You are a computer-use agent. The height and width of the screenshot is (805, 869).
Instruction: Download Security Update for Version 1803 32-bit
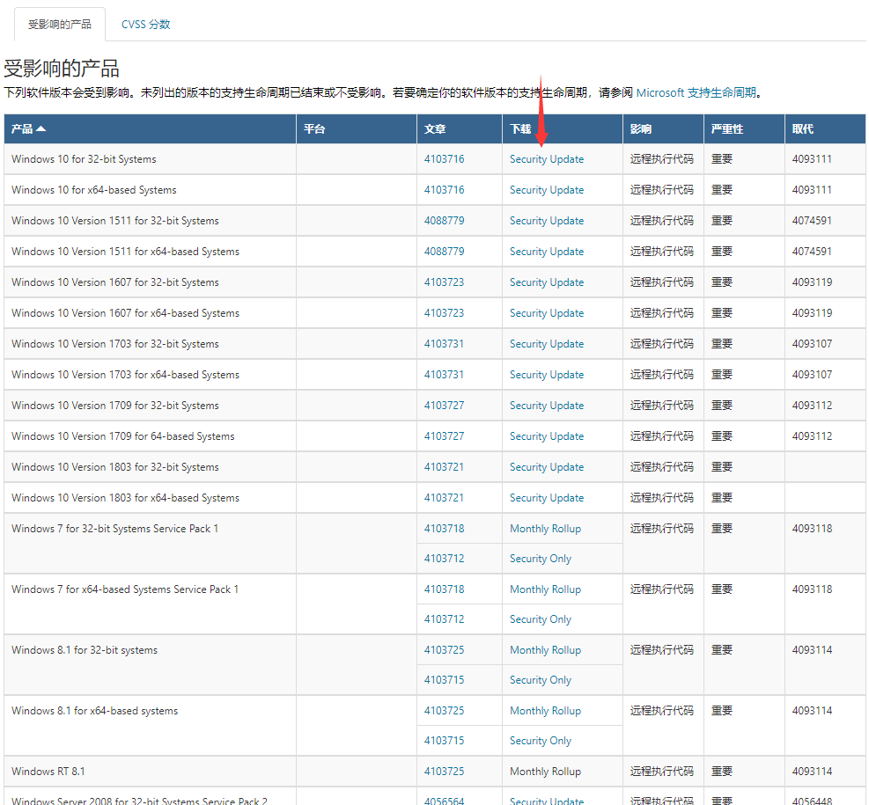point(547,467)
